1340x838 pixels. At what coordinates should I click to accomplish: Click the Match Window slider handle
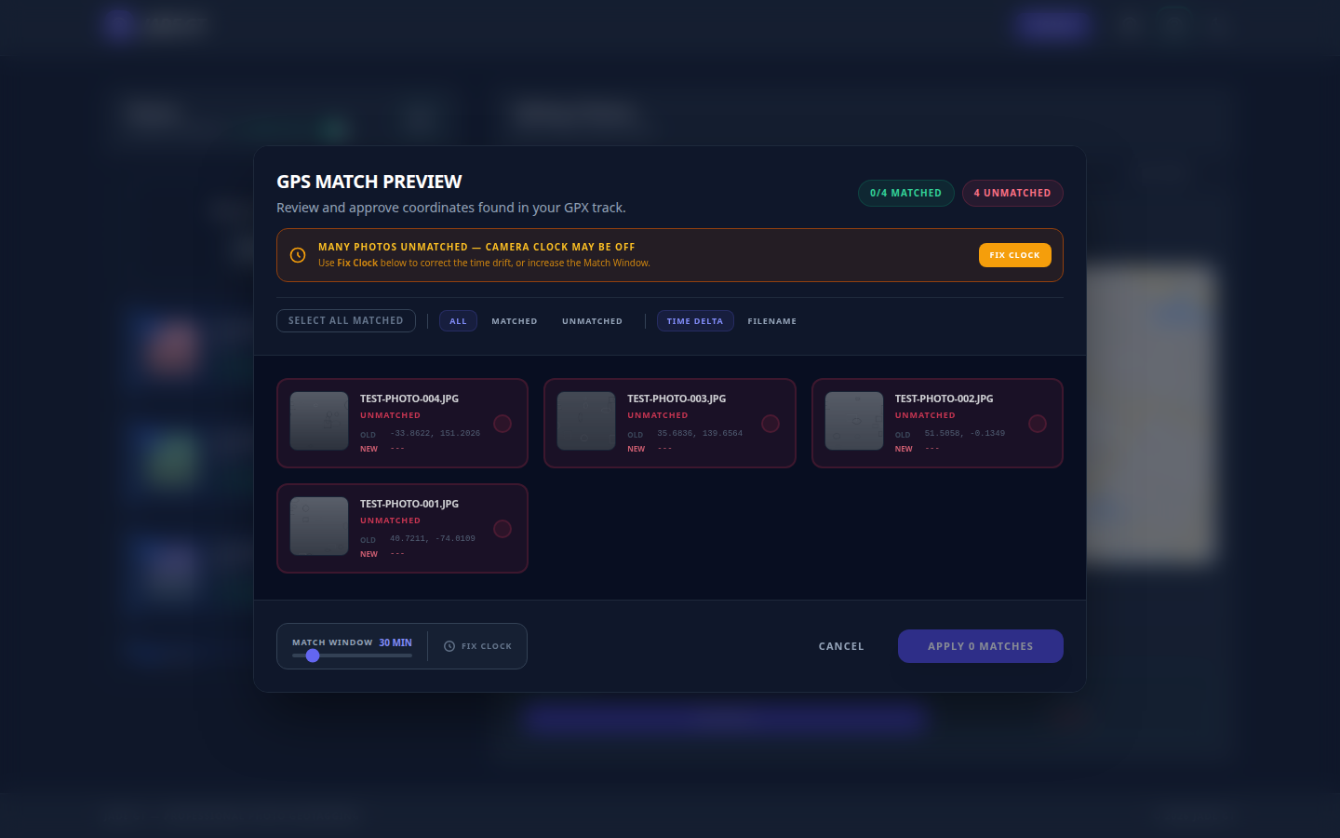tap(313, 656)
